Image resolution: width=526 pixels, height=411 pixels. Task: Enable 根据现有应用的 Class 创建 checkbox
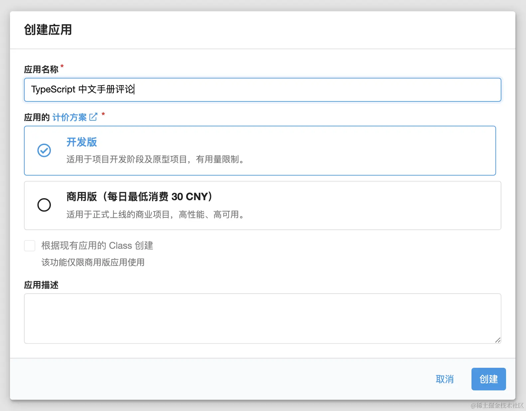(30, 246)
